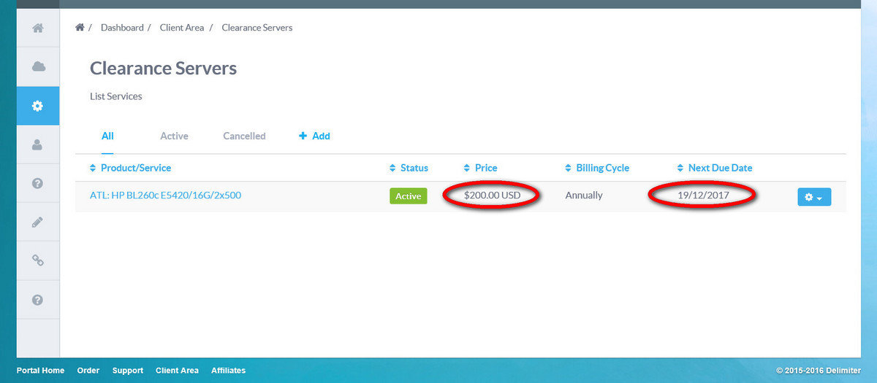This screenshot has width=877, height=383.
Task: Select the gear icon in the left sidebar
Action: click(x=38, y=106)
